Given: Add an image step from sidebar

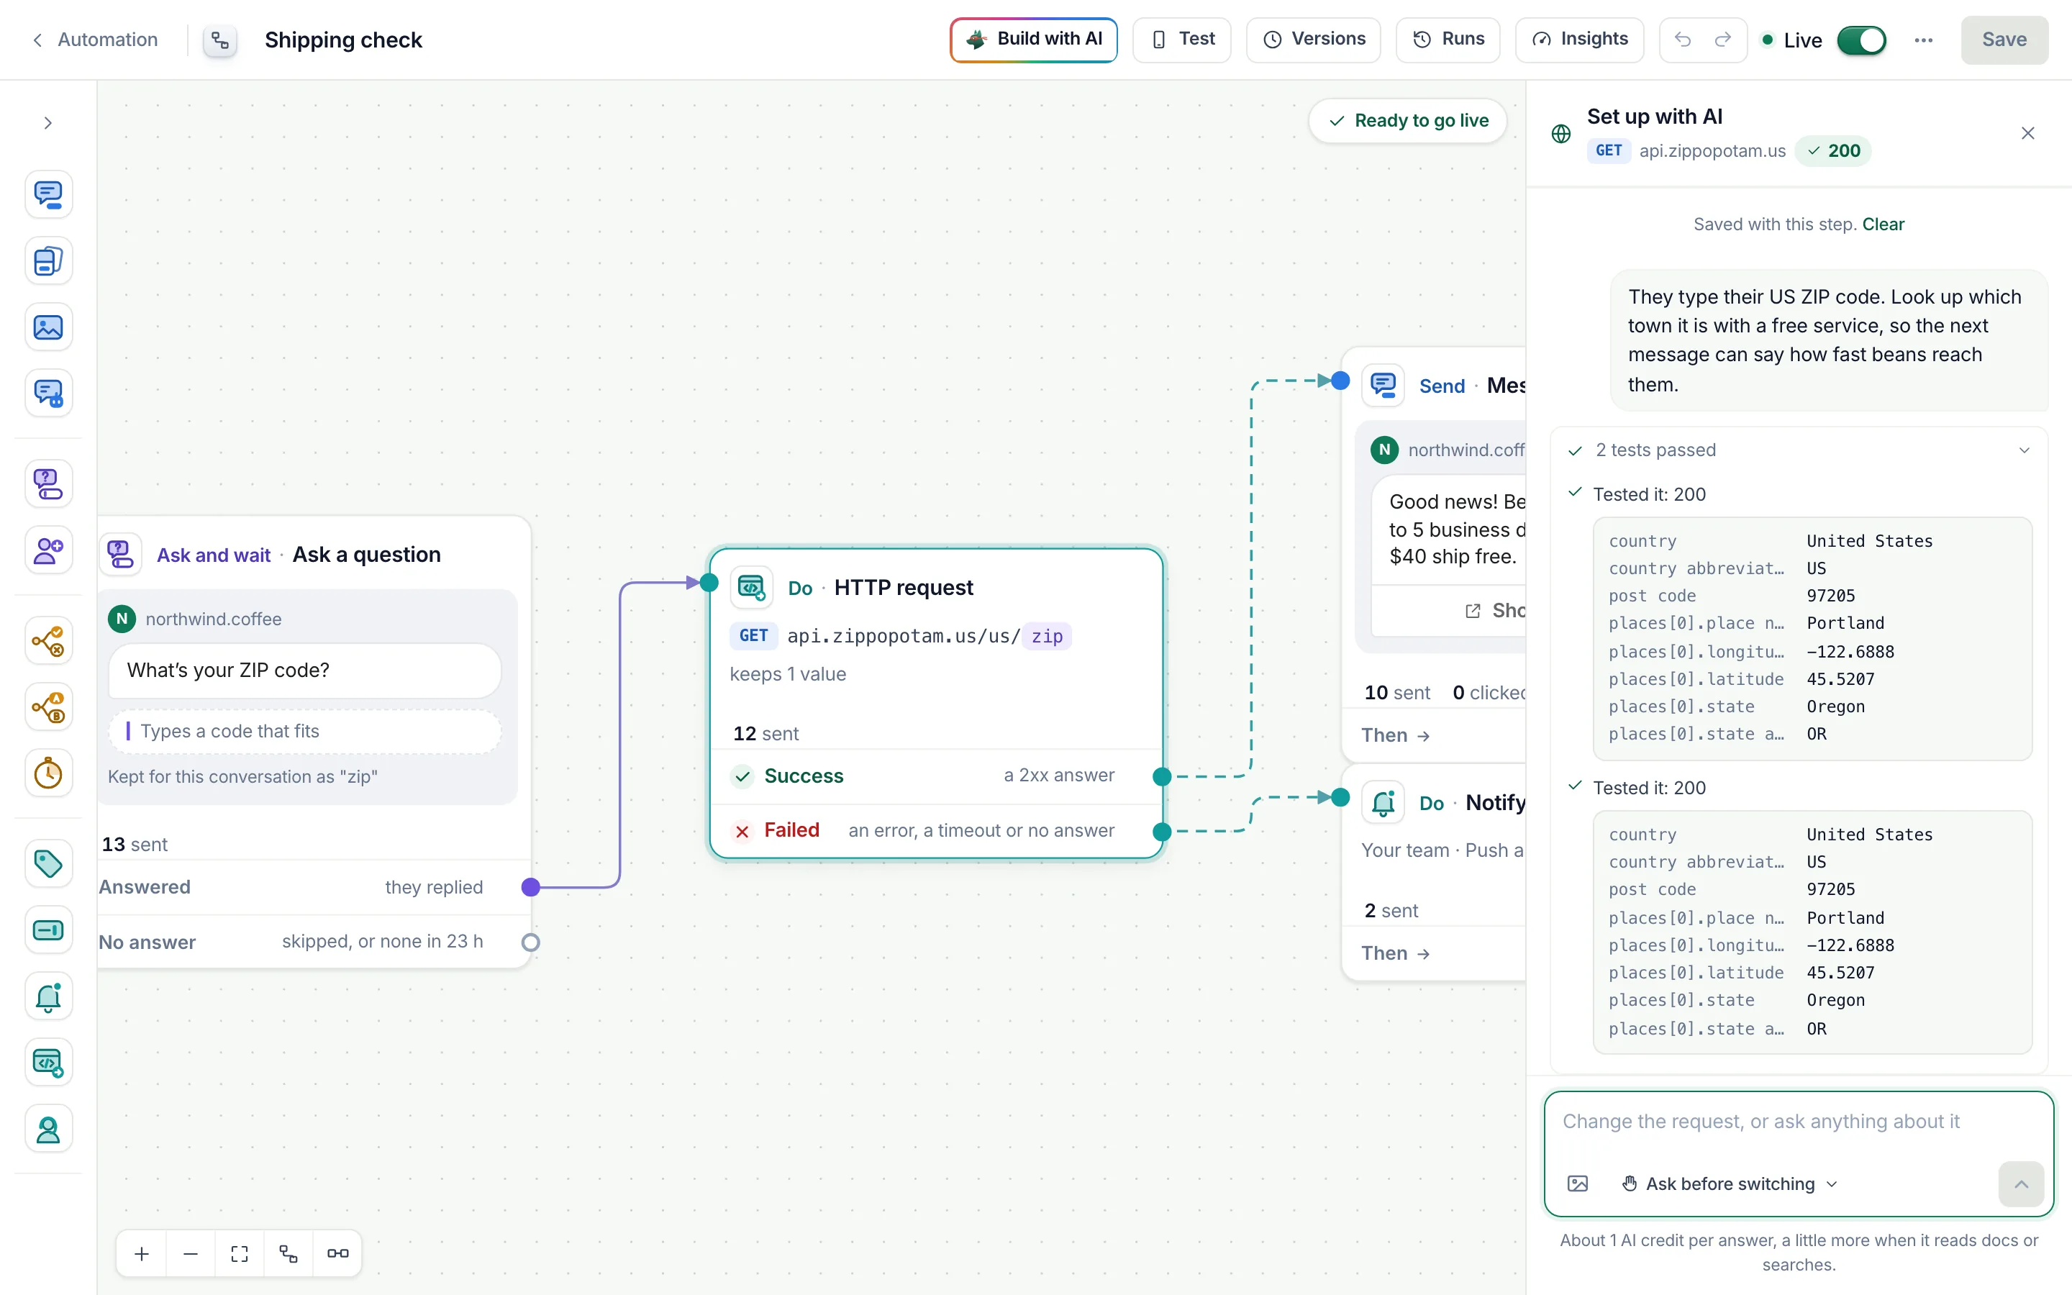Looking at the screenshot, I should [49, 327].
